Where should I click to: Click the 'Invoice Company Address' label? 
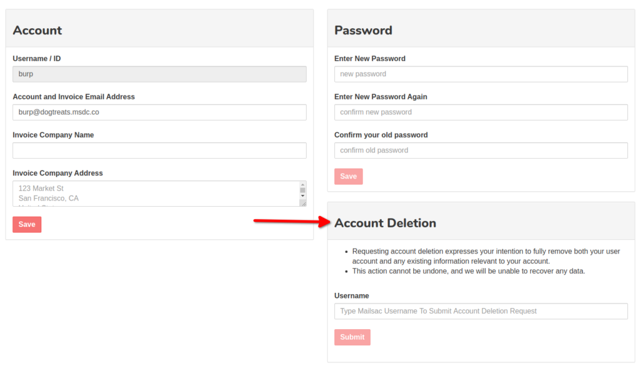click(58, 173)
